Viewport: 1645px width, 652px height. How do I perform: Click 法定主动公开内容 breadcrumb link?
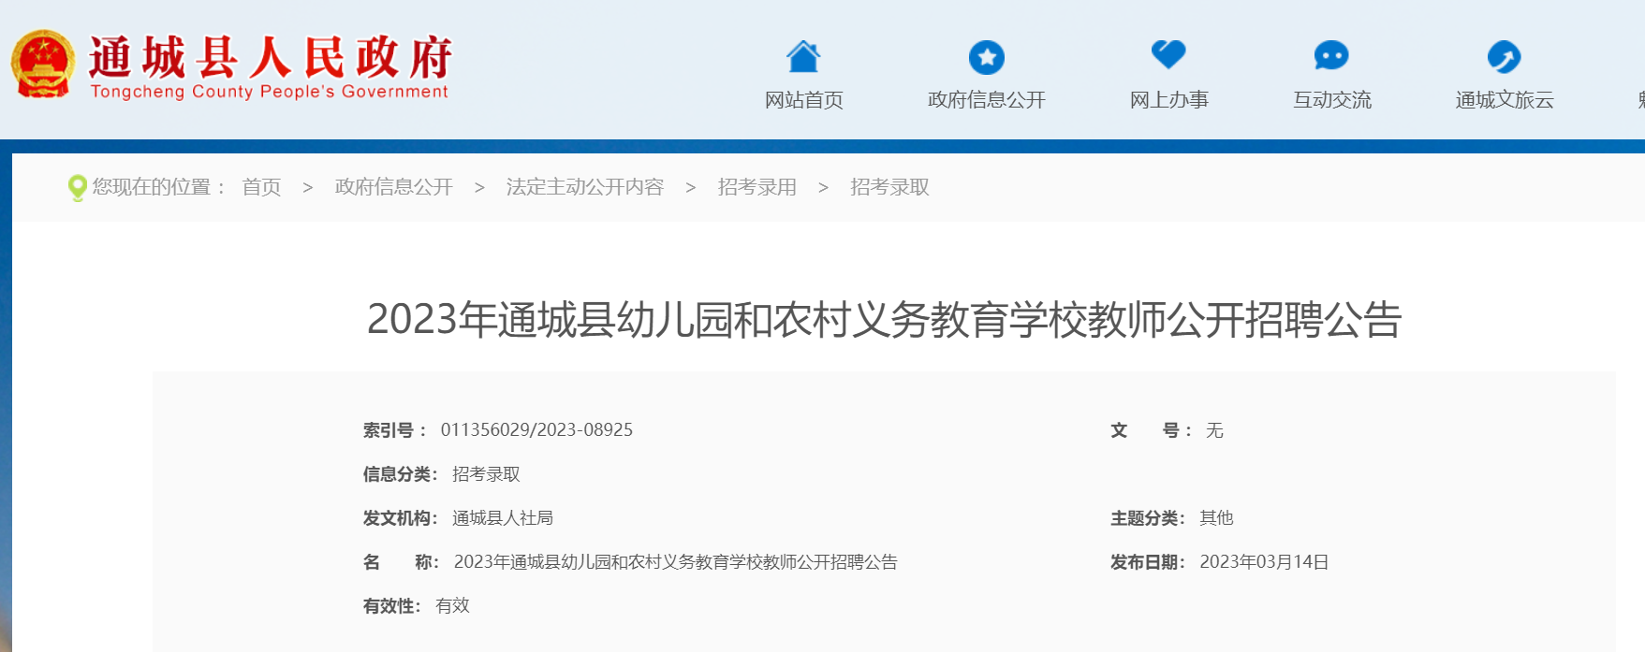(x=584, y=187)
